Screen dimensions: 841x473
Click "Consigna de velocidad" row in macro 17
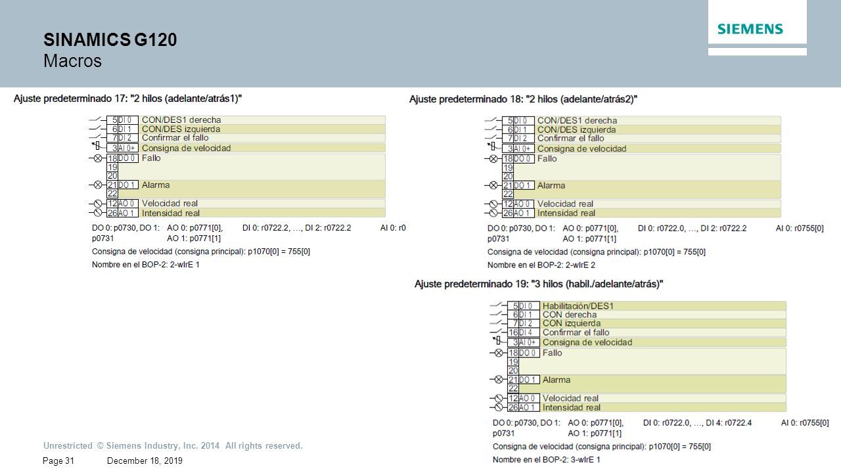246,148
